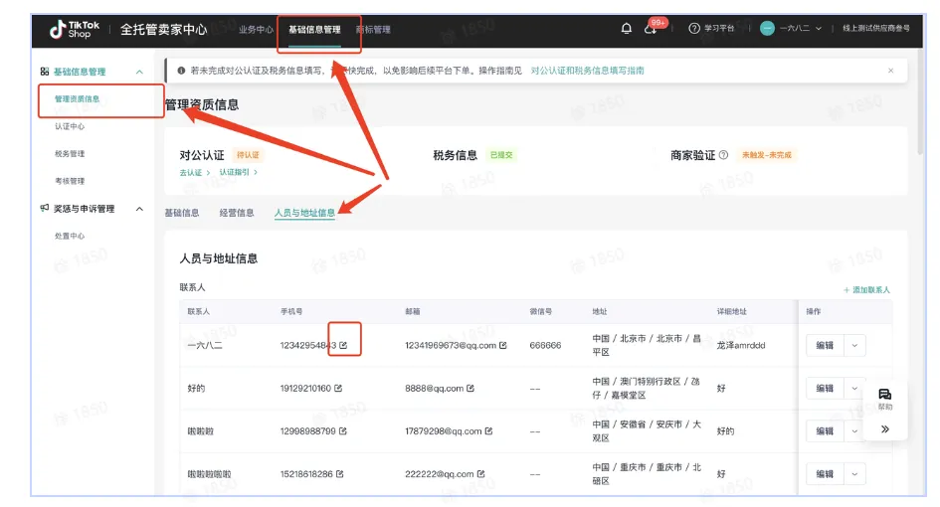Open the notification bell
The height and width of the screenshot is (507, 940).
tap(627, 28)
